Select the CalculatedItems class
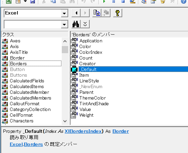The width and height of the screenshot is (188, 153). pyautogui.click(x=27, y=87)
